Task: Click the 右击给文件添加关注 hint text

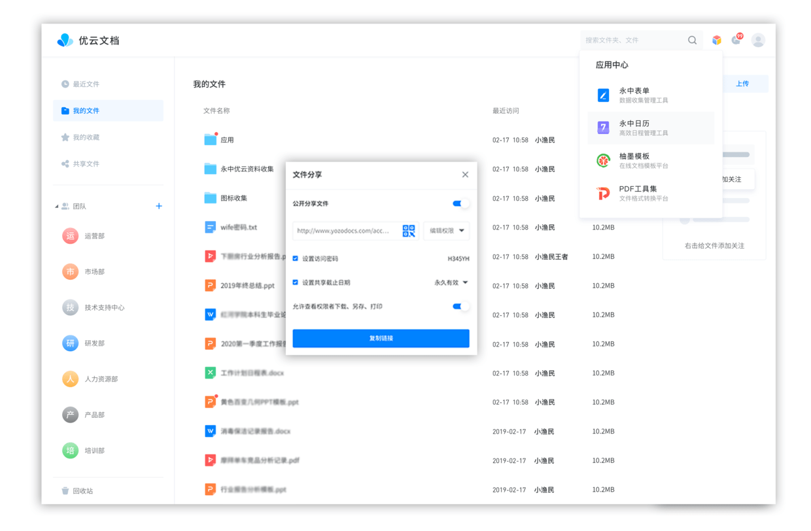Action: click(x=714, y=246)
